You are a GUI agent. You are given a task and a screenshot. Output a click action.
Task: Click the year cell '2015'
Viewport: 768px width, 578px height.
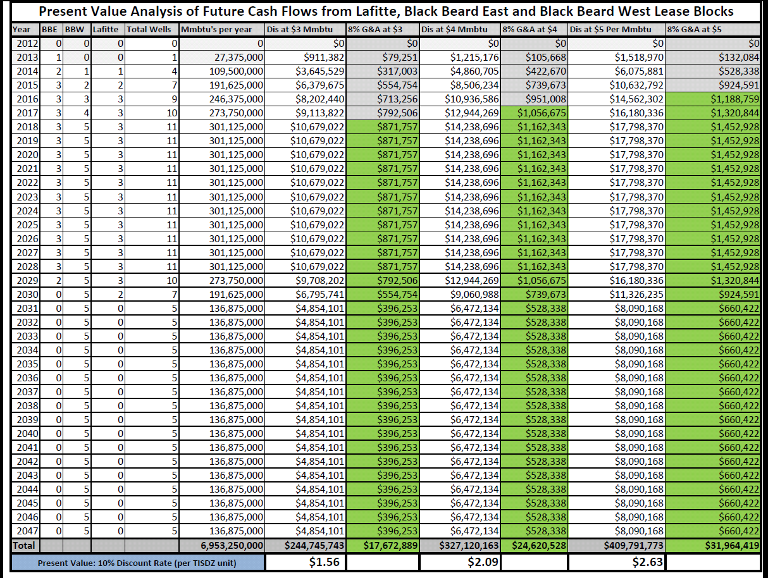pyautogui.click(x=25, y=85)
